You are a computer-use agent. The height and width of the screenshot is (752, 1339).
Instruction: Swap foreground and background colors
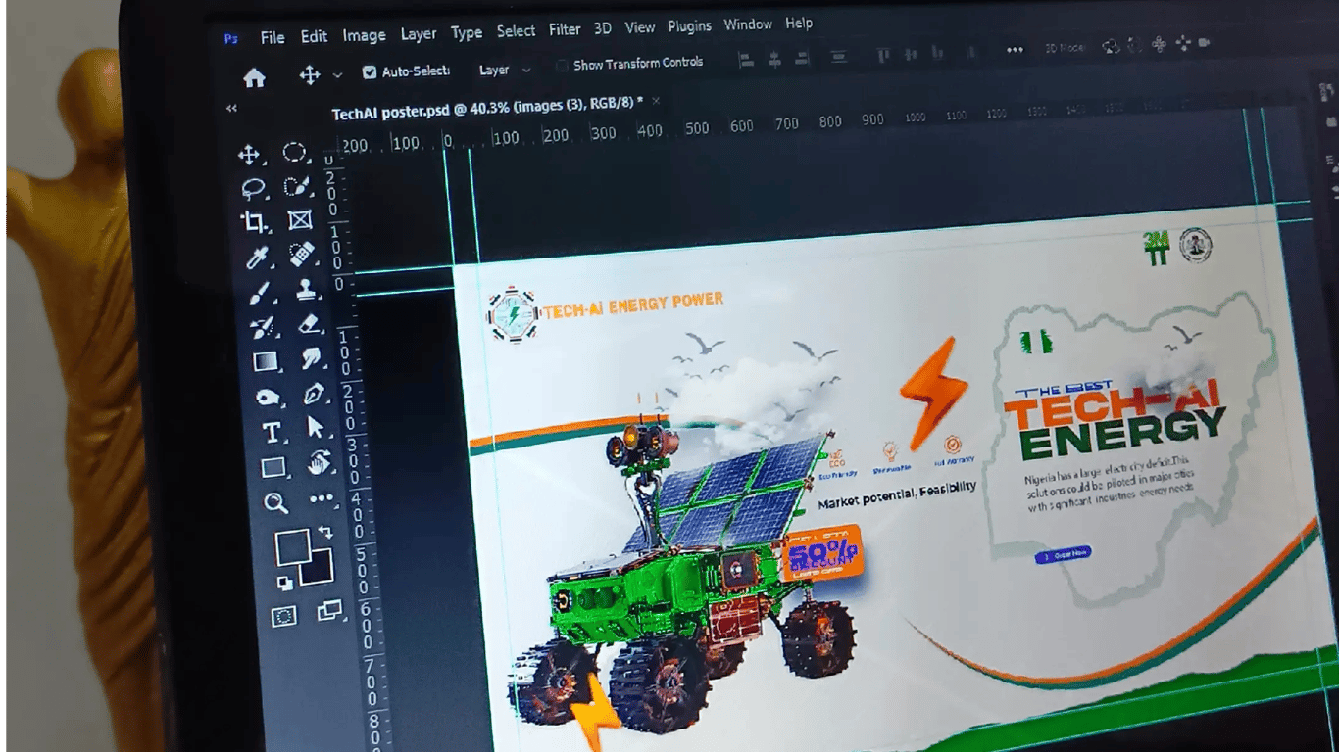pos(325,533)
